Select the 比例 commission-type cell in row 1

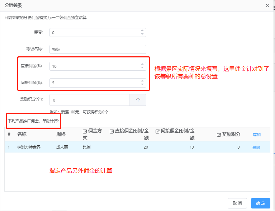[87, 147]
